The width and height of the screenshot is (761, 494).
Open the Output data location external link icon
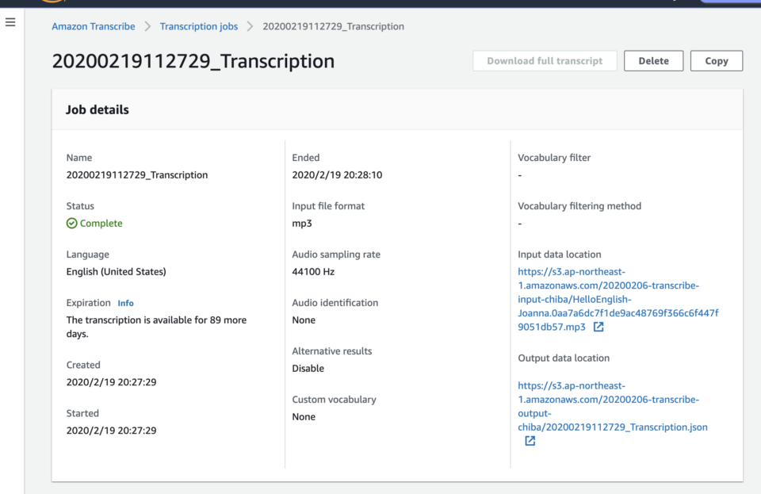(530, 441)
